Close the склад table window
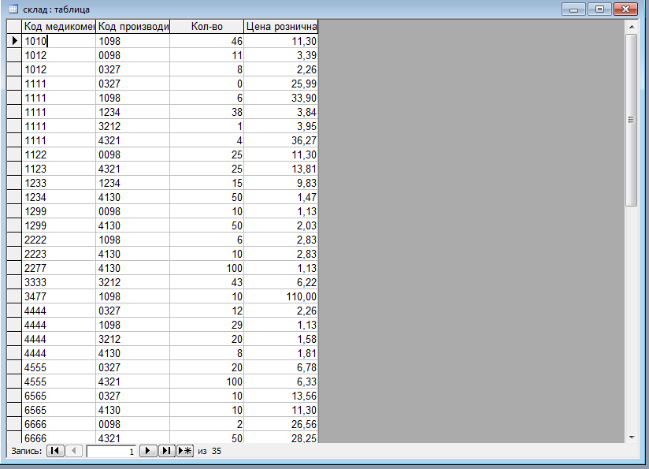The height and width of the screenshot is (469, 649). (625, 9)
